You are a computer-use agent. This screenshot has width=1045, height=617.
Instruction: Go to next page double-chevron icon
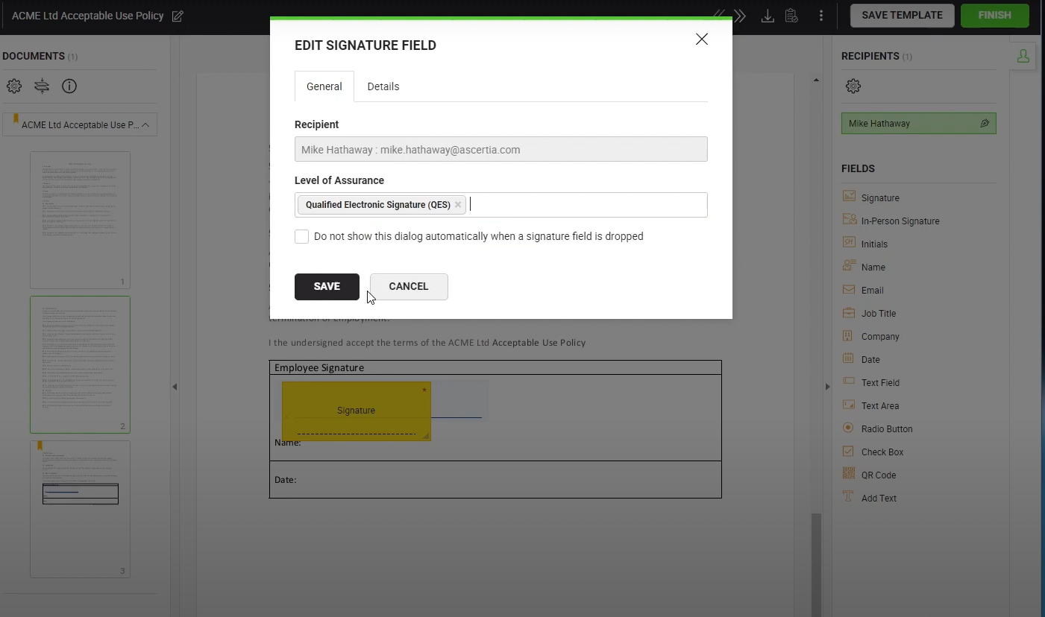pos(740,16)
